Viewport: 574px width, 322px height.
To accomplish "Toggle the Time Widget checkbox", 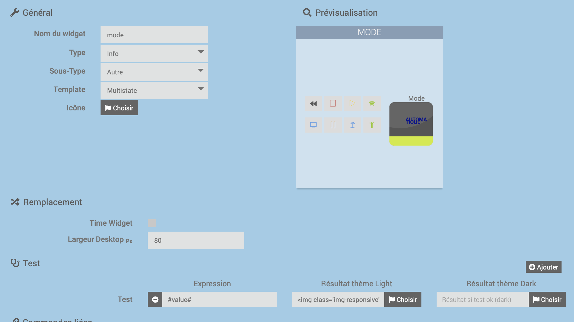I will [x=152, y=223].
